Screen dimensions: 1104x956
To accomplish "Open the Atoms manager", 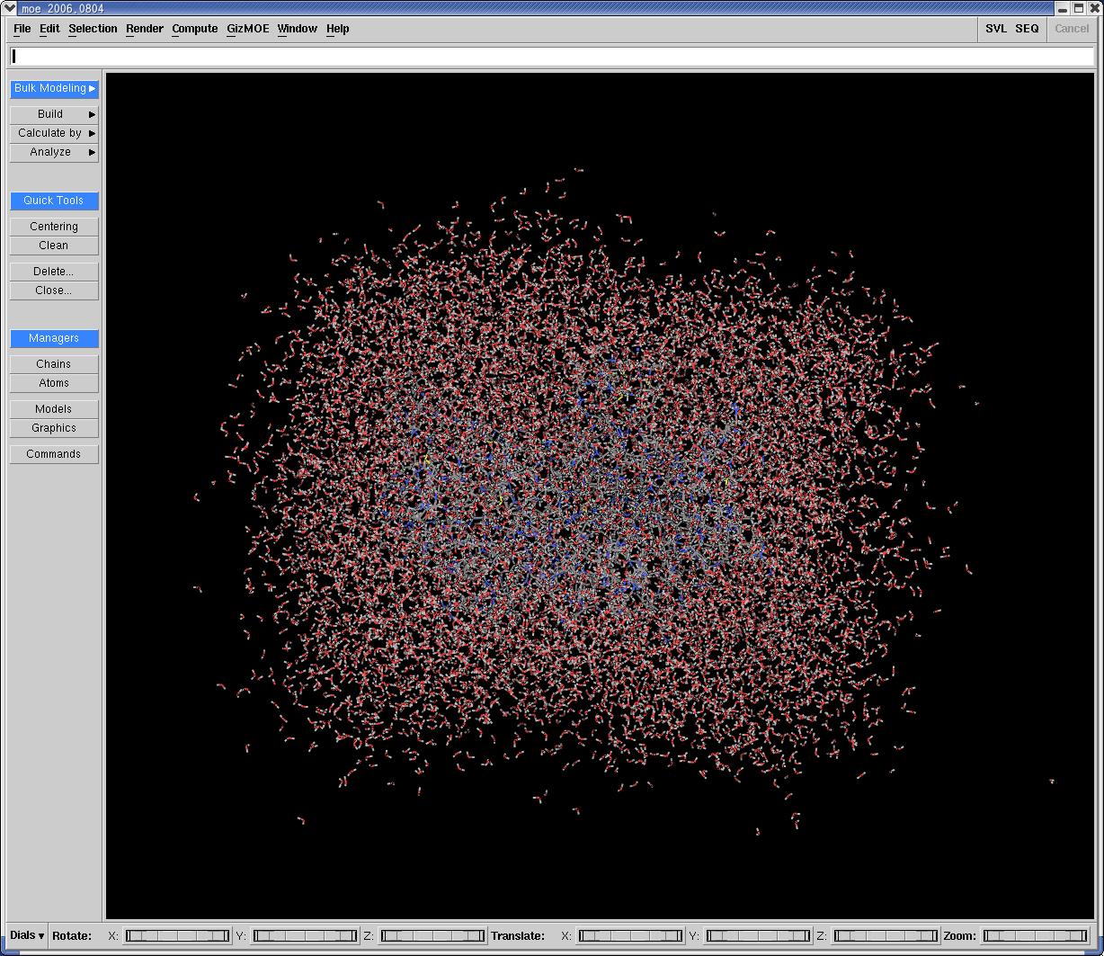I will (54, 383).
